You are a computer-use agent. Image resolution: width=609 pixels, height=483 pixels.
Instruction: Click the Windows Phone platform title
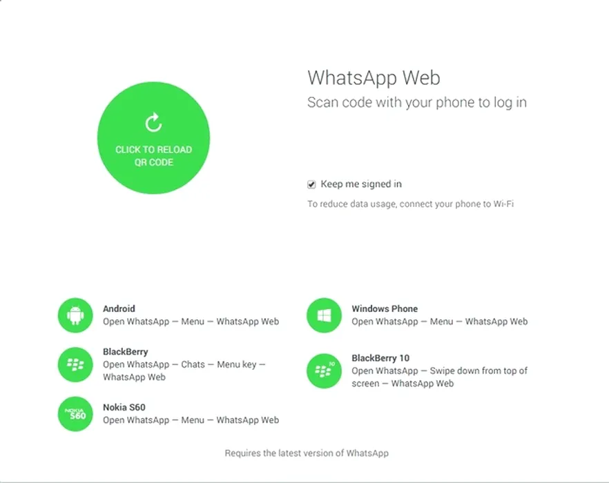point(385,308)
